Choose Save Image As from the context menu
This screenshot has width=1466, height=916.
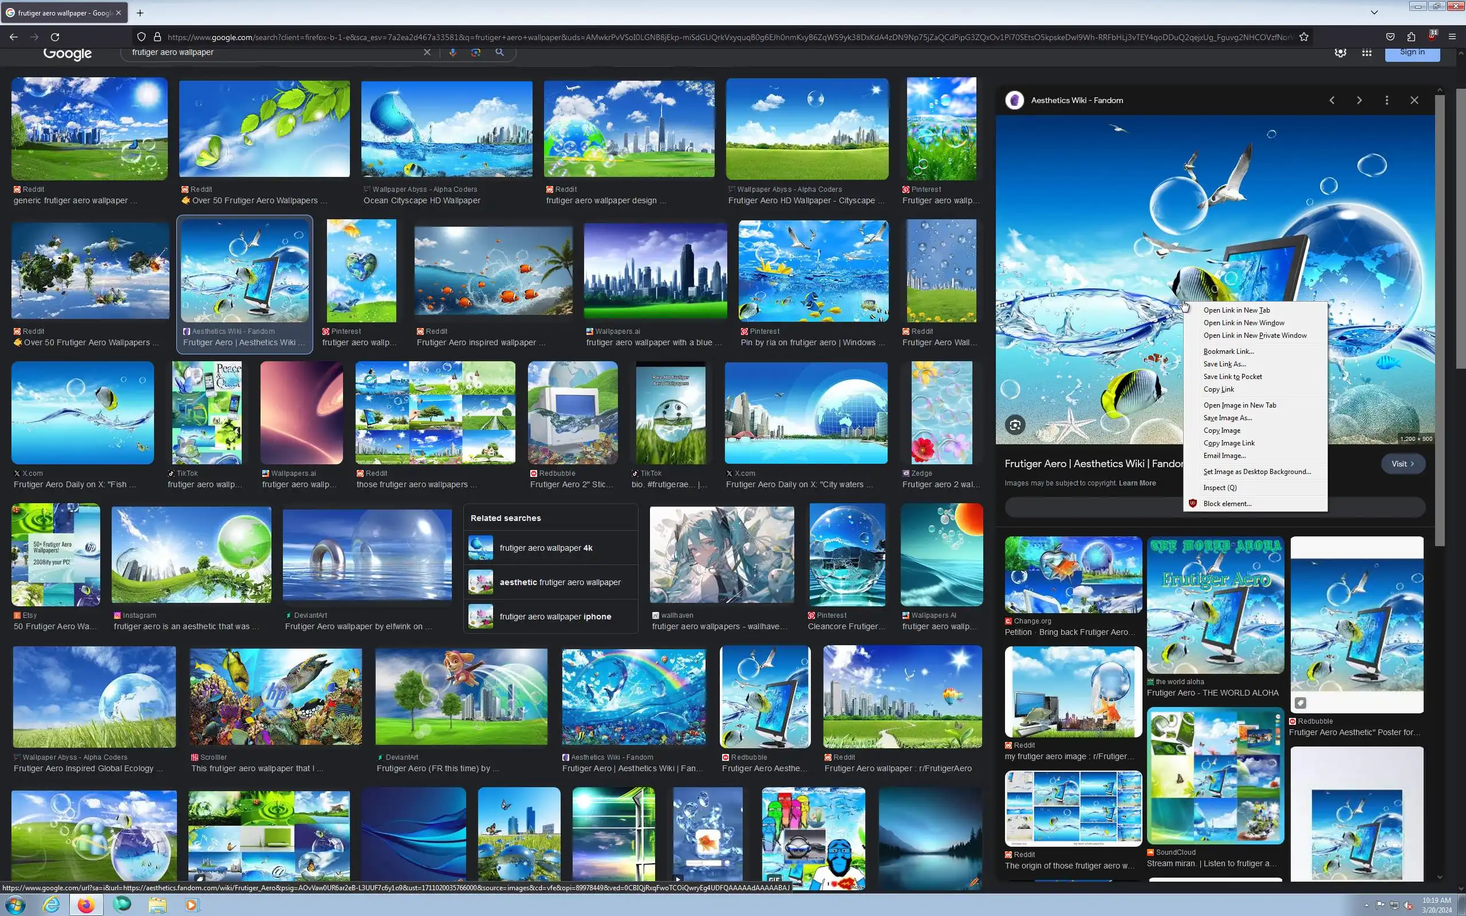1227,418
